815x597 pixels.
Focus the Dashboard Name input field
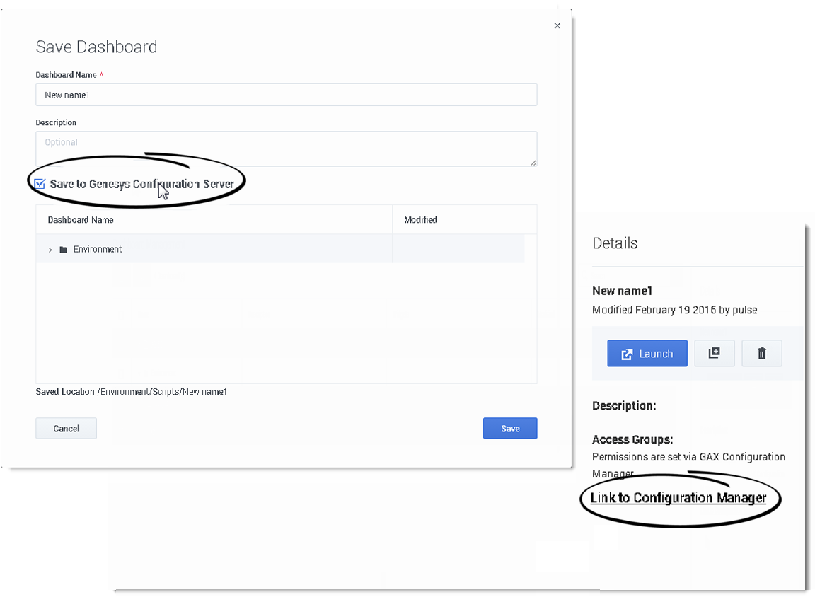287,95
